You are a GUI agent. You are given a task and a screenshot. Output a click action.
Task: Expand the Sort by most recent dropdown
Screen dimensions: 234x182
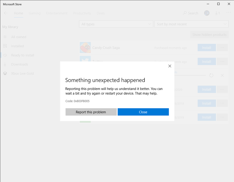click(191, 24)
